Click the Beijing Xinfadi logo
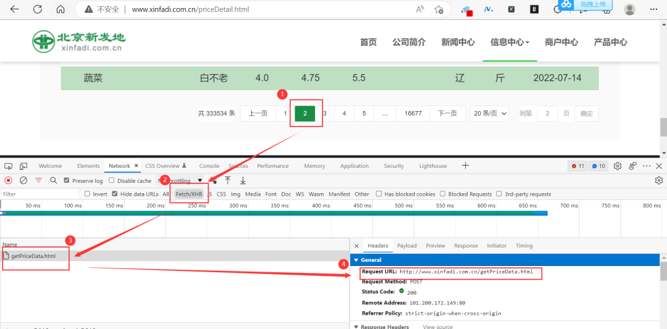This screenshot has height=329, width=667. (x=79, y=41)
